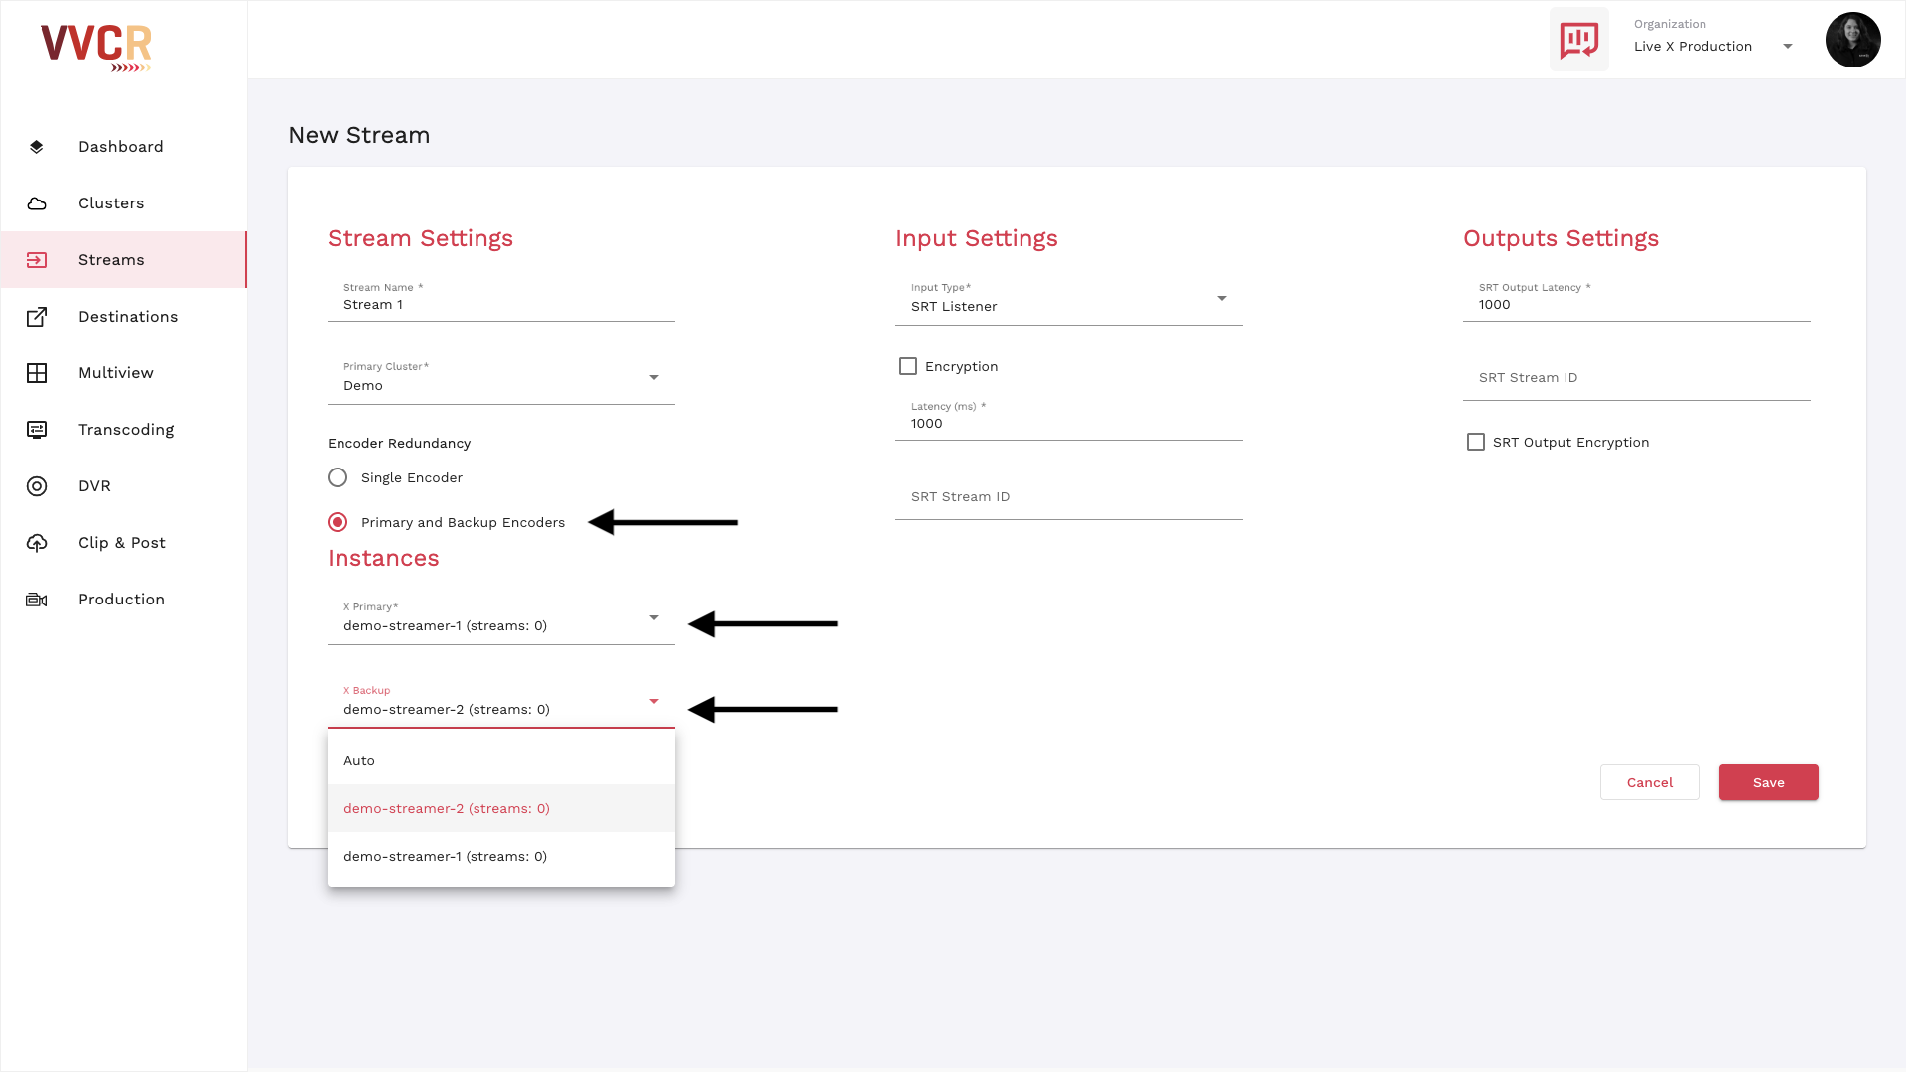Expand the Primary Cluster dropdown
Viewport: 1906px width, 1072px height.
[x=501, y=378]
